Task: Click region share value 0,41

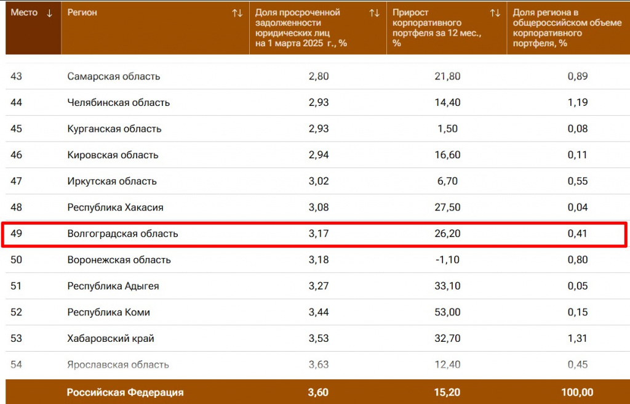Action: point(577,233)
